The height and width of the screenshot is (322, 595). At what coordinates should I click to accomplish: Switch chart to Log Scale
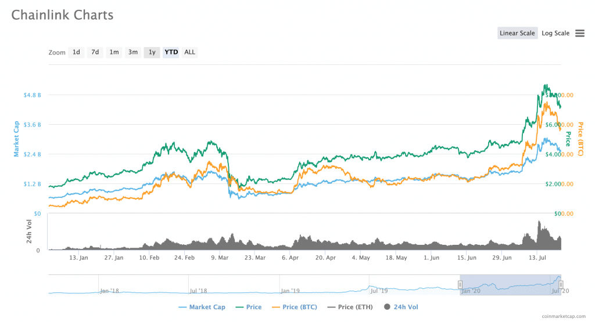[x=555, y=33]
